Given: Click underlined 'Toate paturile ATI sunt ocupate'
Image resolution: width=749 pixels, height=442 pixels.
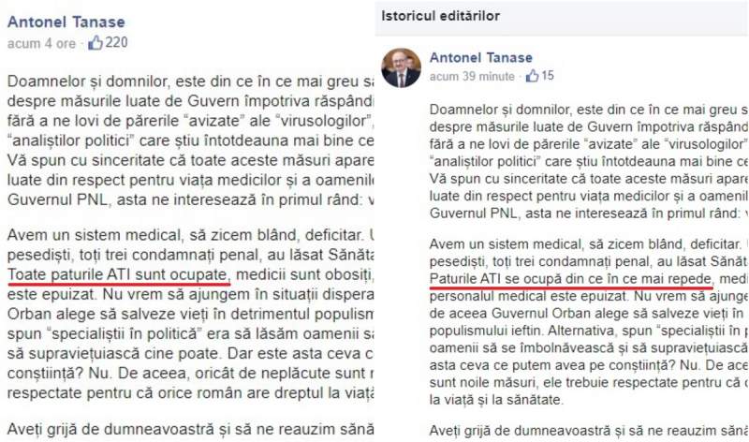Looking at the screenshot, I should coord(119,274).
